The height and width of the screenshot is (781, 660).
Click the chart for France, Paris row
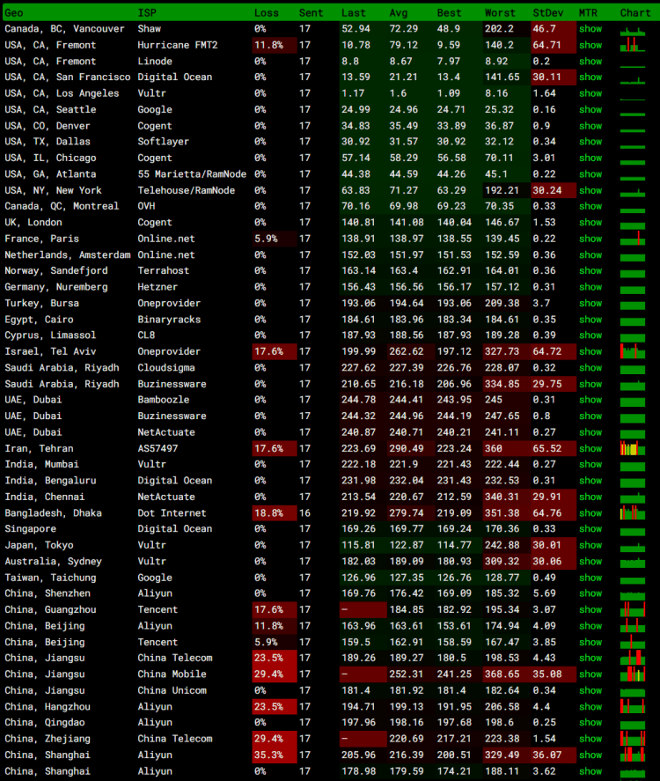(634, 239)
